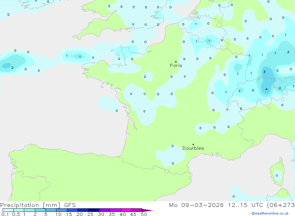This screenshot has height=216, width=295.
Task: Click the legend label 25
Action: coord(90,214)
